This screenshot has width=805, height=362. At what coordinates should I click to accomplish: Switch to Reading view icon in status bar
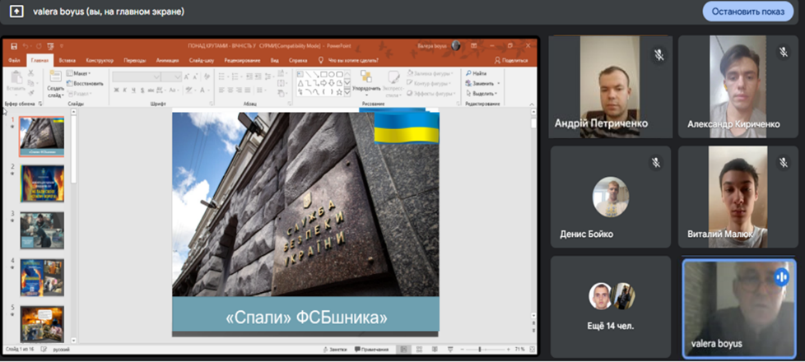pos(435,349)
